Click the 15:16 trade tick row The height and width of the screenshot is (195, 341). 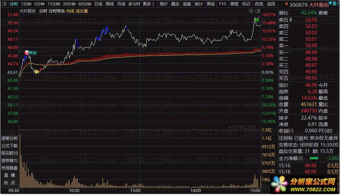click(309, 166)
